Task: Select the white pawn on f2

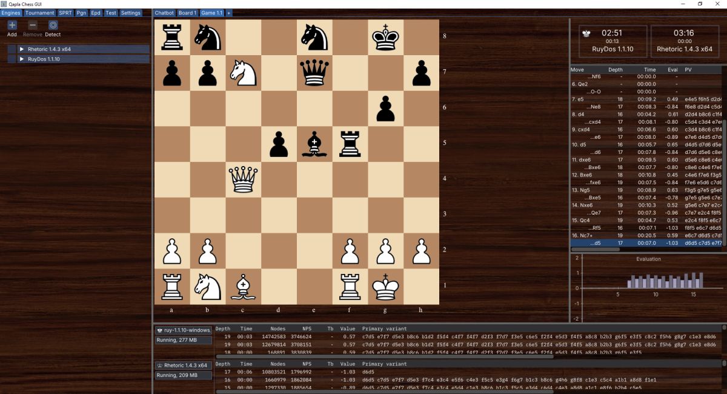Action: pyautogui.click(x=350, y=250)
